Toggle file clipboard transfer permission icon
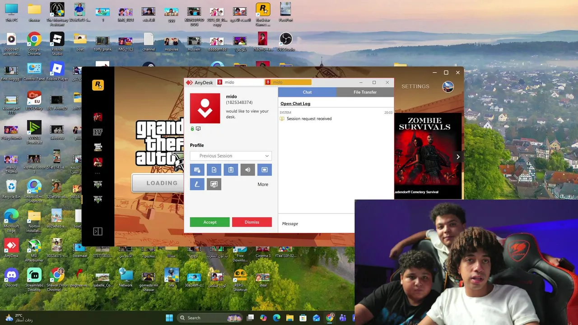578x325 pixels. point(214,170)
